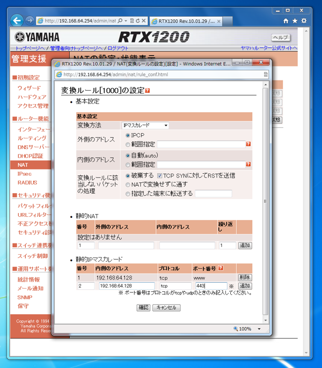Click forwarding terminal address field
The width and height of the screenshot is (322, 368).
pos(213,194)
